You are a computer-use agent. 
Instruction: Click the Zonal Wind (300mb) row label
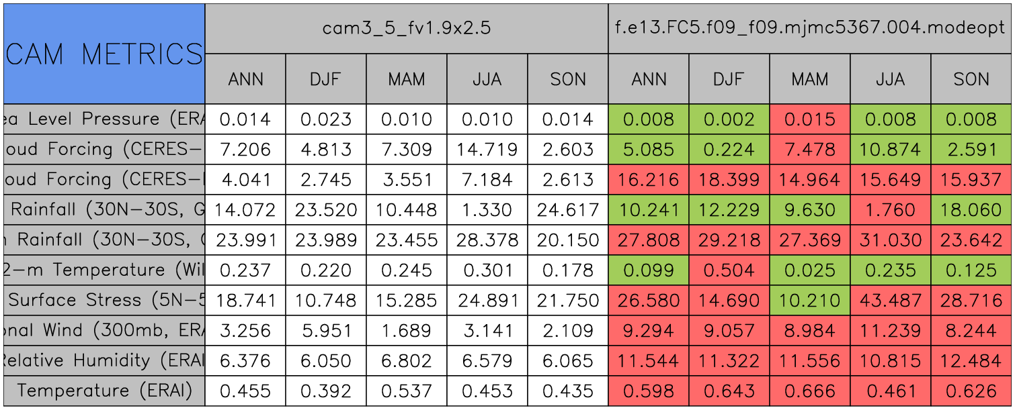click(x=104, y=331)
